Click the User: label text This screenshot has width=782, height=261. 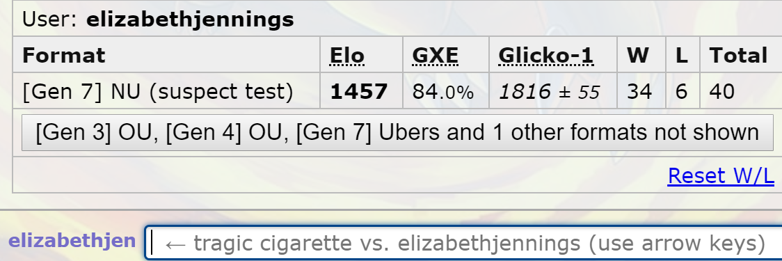click(x=49, y=20)
